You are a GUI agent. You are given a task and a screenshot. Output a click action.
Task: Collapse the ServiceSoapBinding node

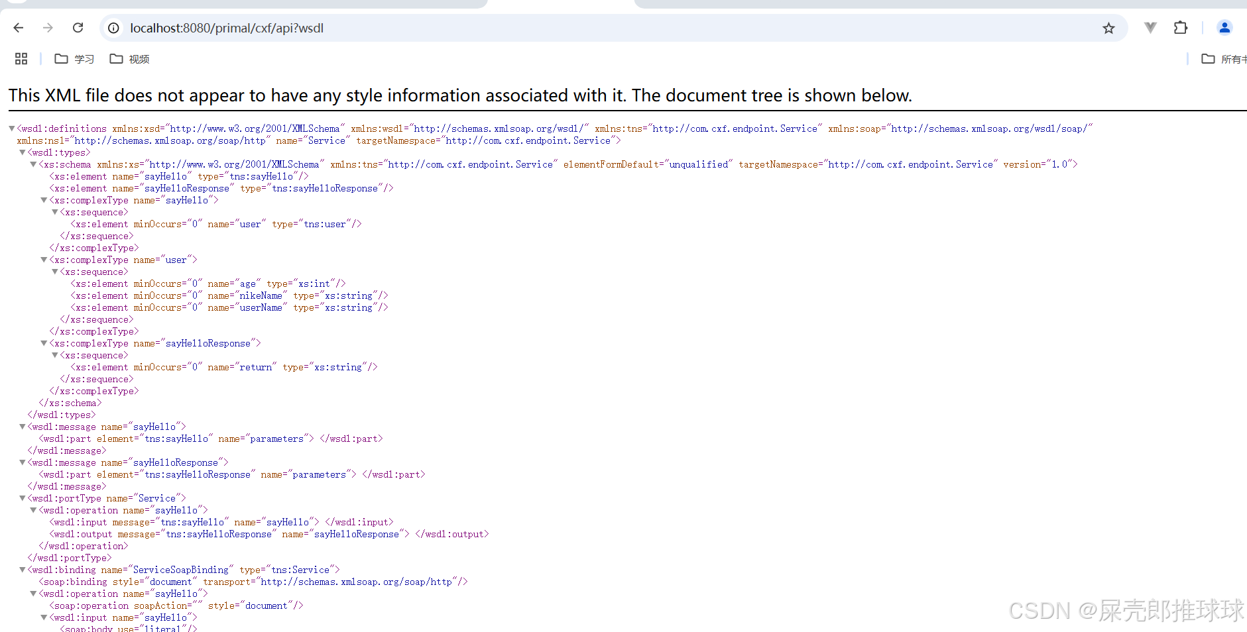(22, 570)
